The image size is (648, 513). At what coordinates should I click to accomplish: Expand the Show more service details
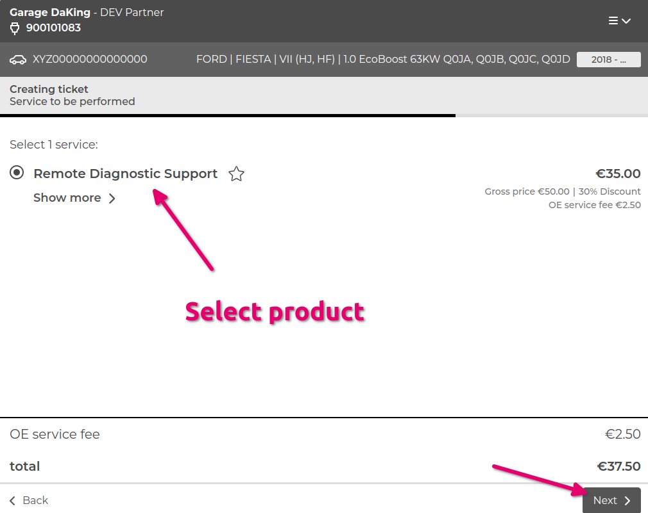point(67,198)
